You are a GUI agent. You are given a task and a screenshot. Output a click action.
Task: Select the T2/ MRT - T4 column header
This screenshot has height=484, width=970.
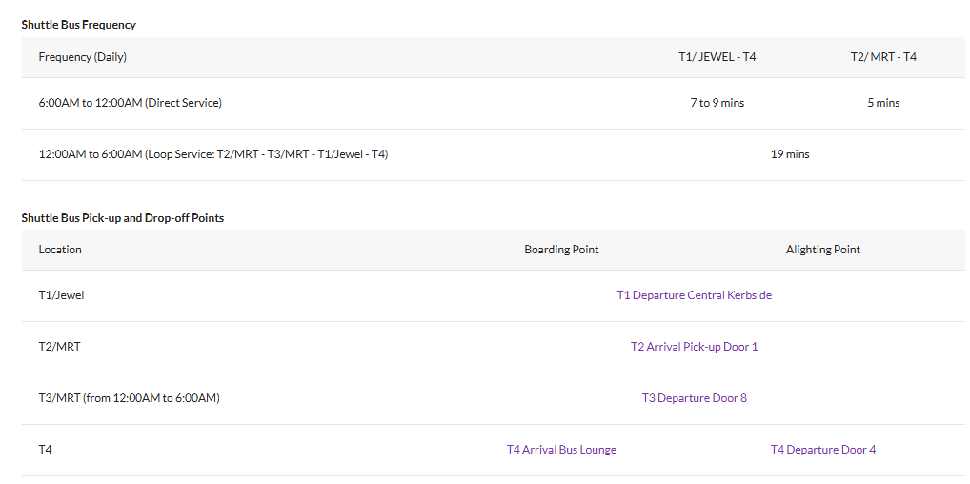pos(883,57)
